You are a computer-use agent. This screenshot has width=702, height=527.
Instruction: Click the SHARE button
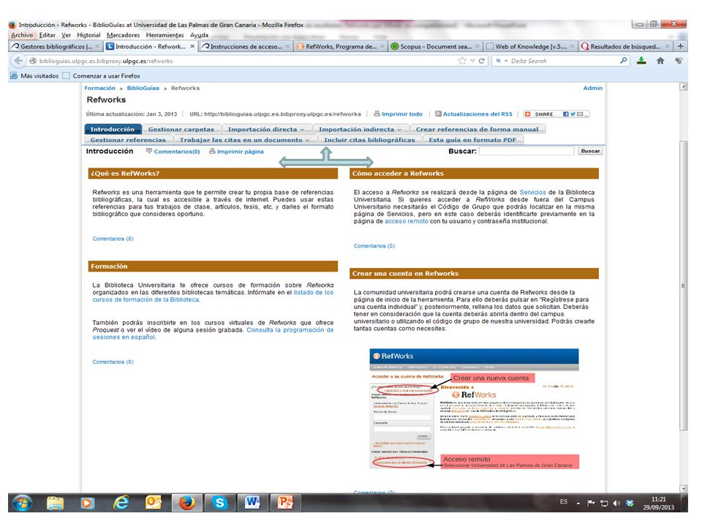tap(540, 114)
